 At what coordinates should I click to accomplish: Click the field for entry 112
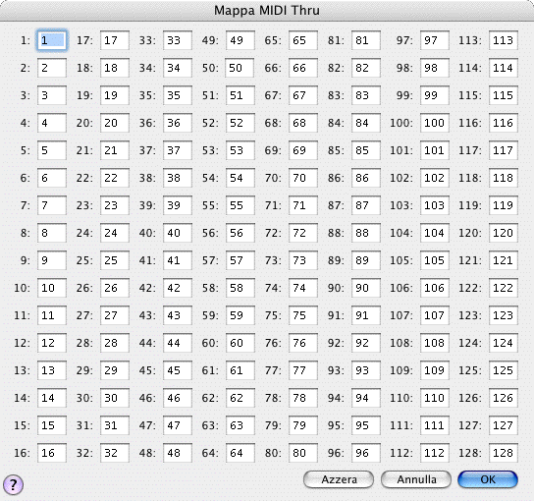tap(435, 453)
